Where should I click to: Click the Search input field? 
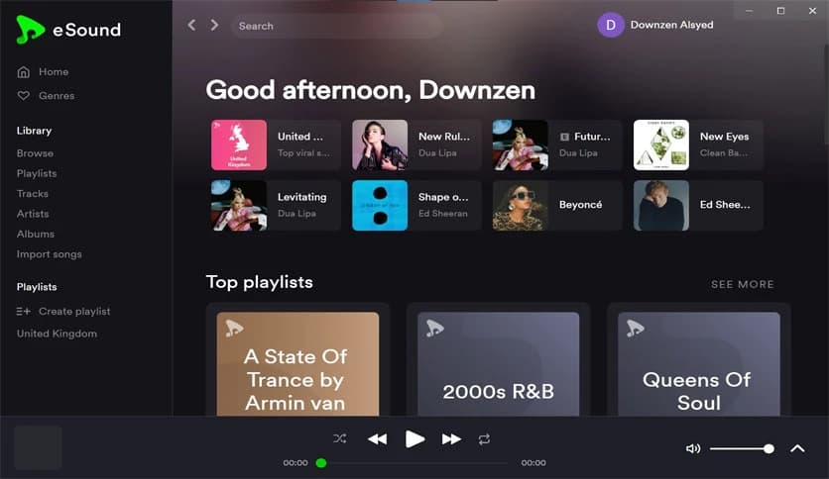click(336, 26)
